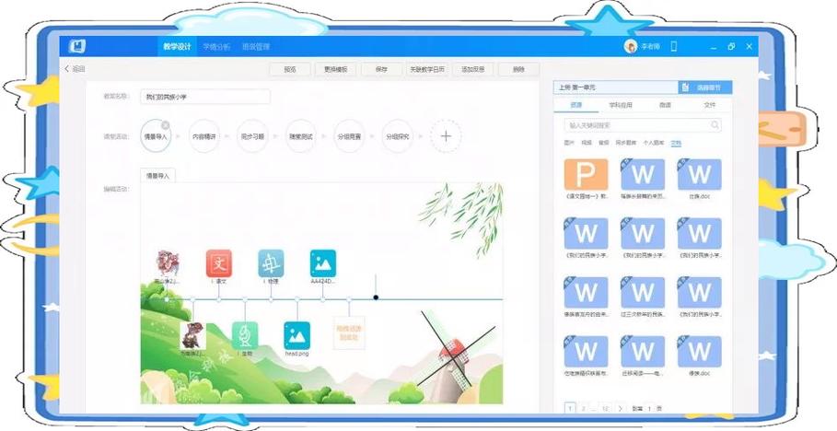Screen dimensions: 837x431
Task: Go to resource page 12
Action: coord(605,409)
